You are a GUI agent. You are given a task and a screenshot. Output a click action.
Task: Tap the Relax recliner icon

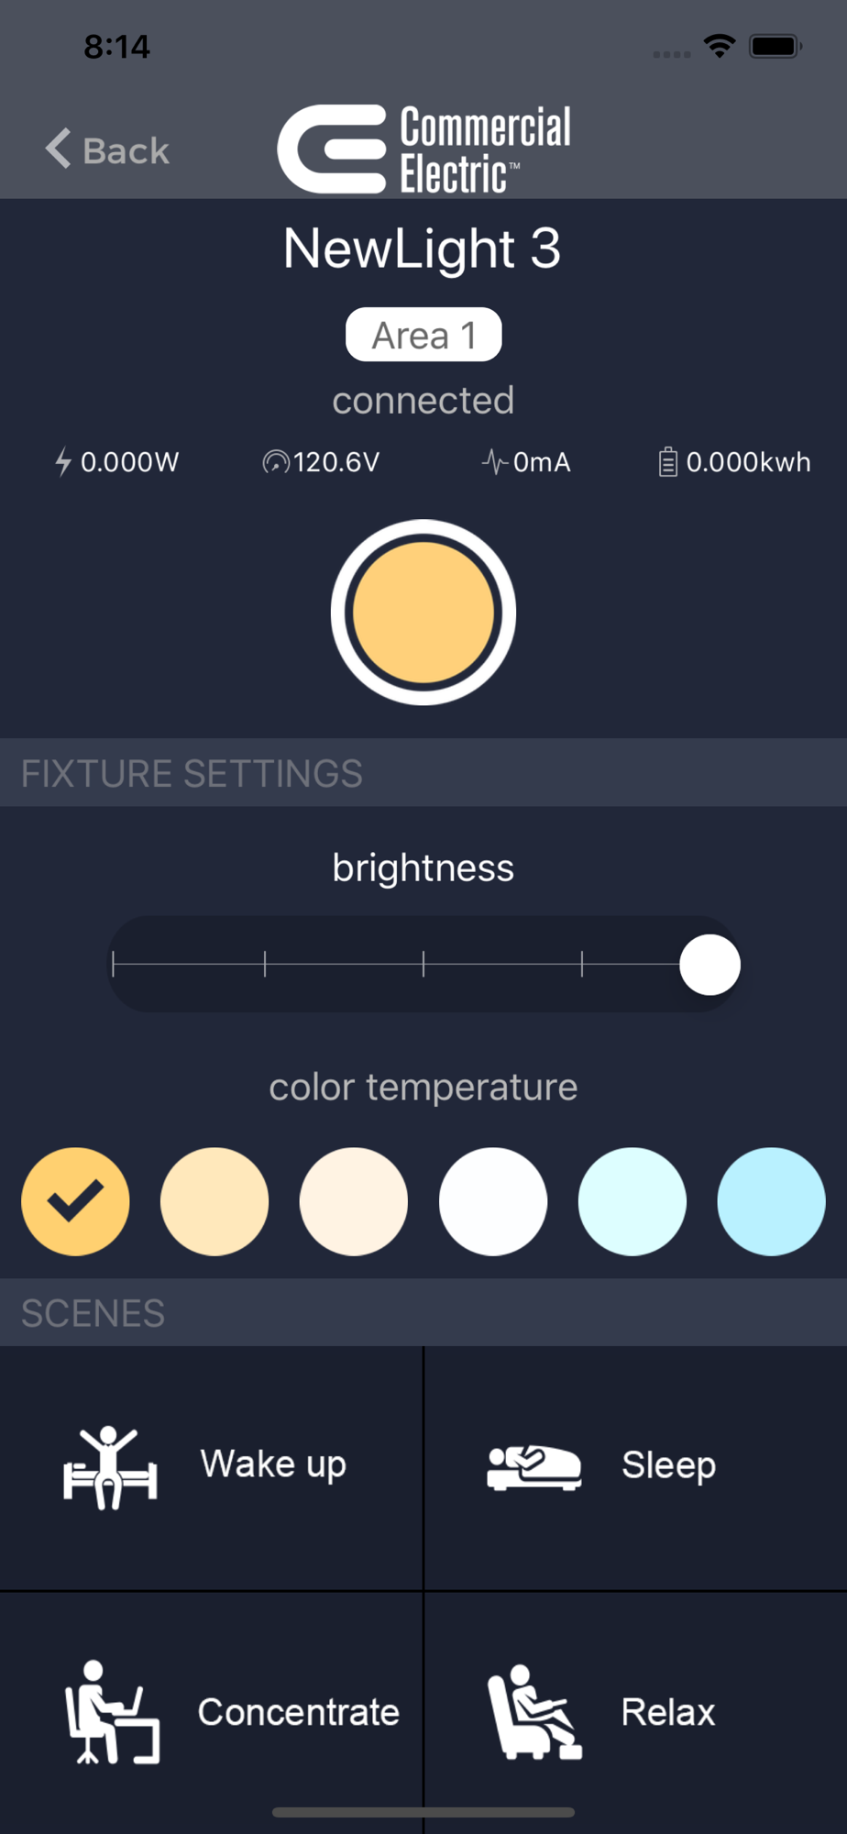point(533,1712)
